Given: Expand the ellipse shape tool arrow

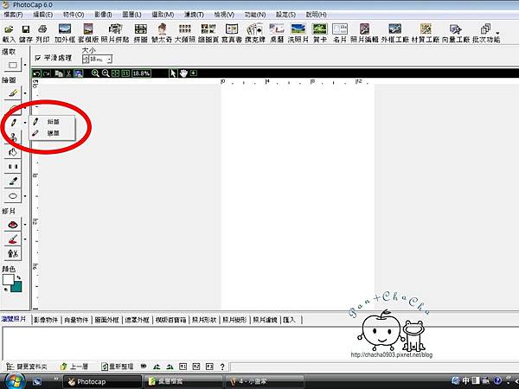Looking at the screenshot, I should [25, 196].
